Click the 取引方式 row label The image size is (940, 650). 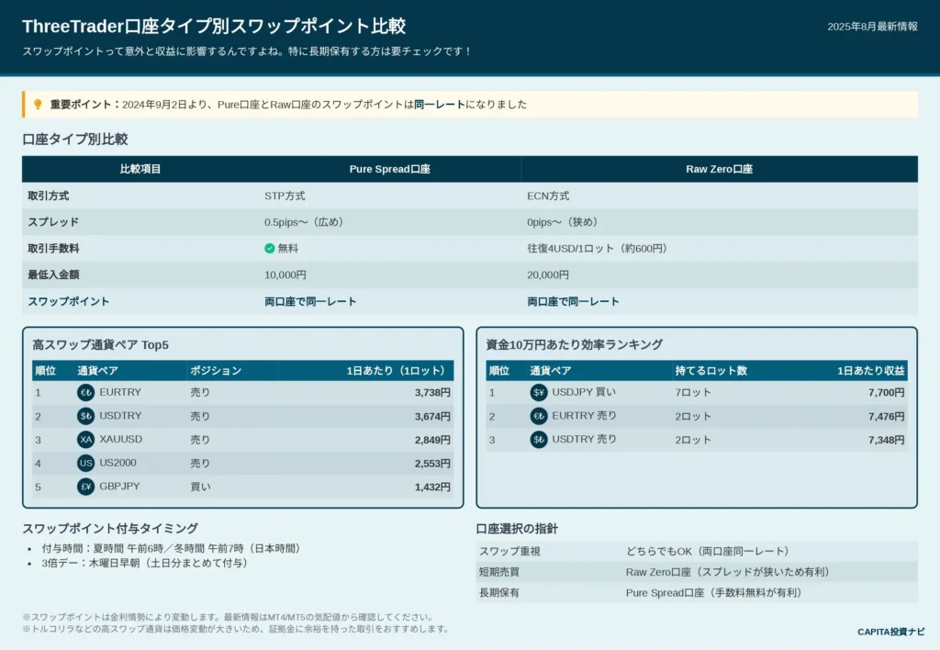tap(49, 196)
